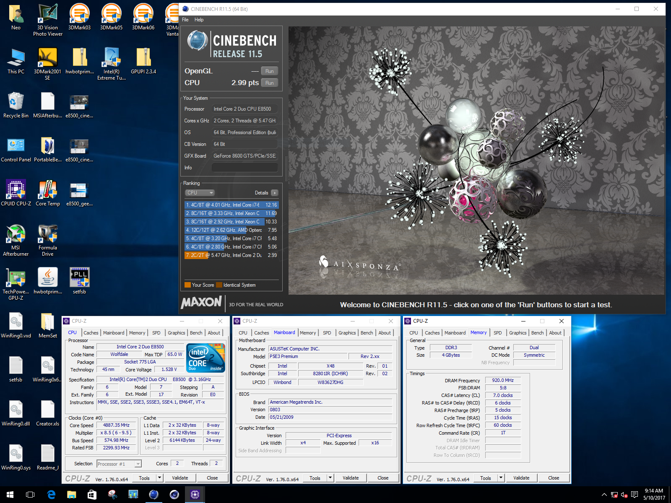Select the This PC desktop icon
This screenshot has height=503, width=671.
click(16, 61)
